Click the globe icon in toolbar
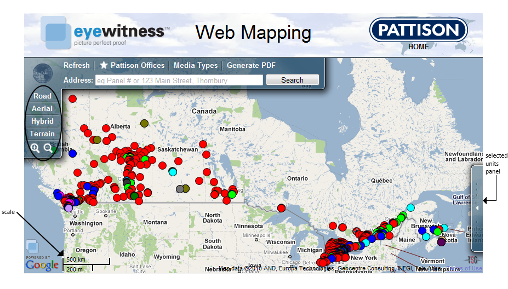The height and width of the screenshot is (289, 508). (x=42, y=73)
